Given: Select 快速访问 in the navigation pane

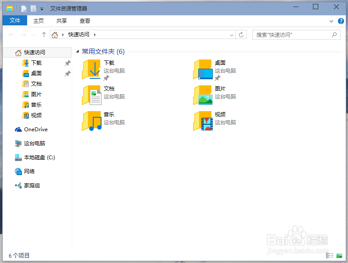Looking at the screenshot, I should point(37,53).
